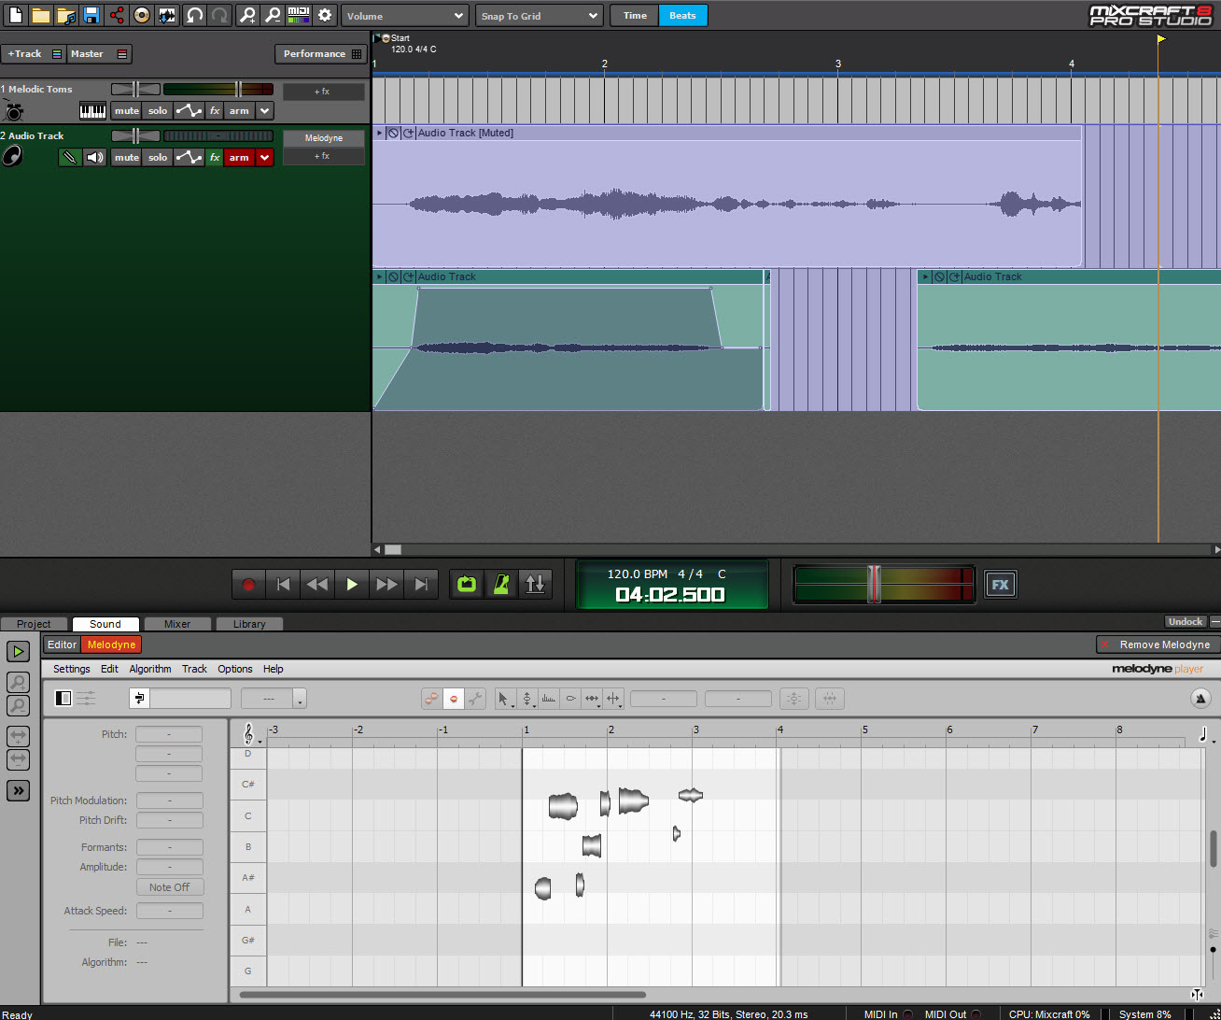Open Melodyne Algorithm menu
The width and height of the screenshot is (1221, 1020).
[x=150, y=669]
